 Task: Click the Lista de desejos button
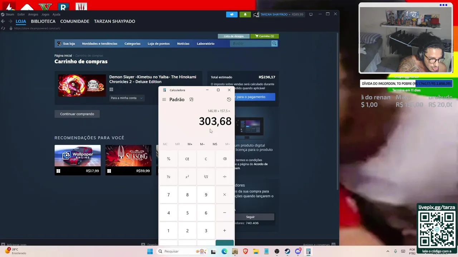(x=234, y=36)
